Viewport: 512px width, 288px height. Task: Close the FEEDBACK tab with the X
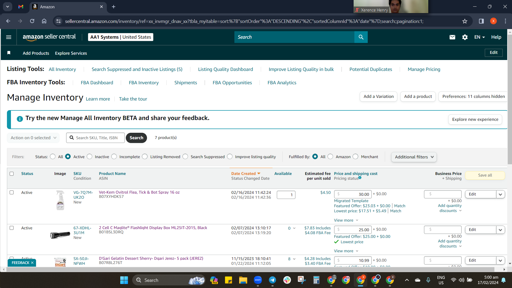pyautogui.click(x=32, y=263)
